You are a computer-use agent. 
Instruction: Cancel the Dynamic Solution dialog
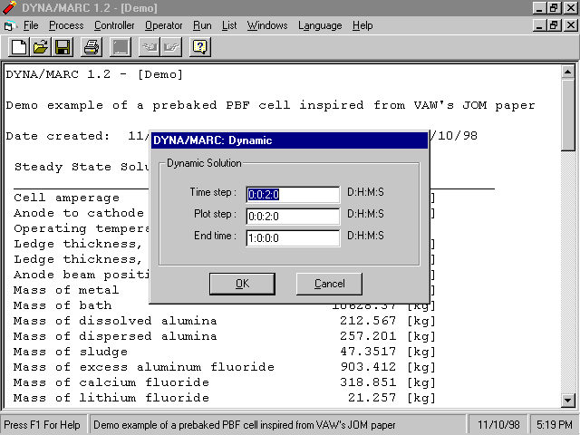tap(329, 284)
